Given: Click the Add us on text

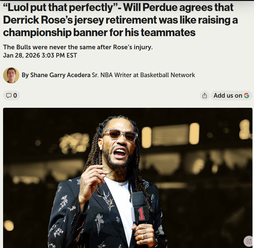Looking at the screenshot, I should [x=228, y=96].
